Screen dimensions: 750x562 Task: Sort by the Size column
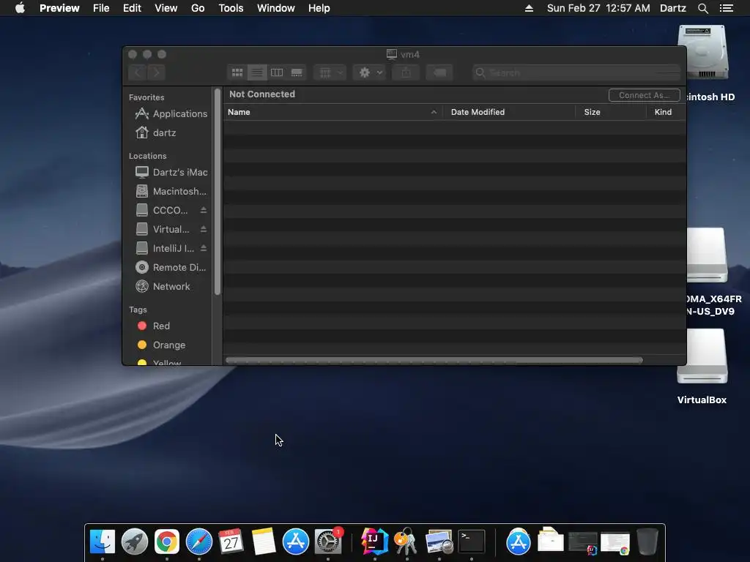(x=611, y=112)
